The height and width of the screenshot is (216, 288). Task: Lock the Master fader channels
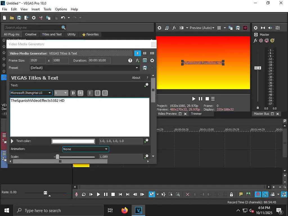258,108
